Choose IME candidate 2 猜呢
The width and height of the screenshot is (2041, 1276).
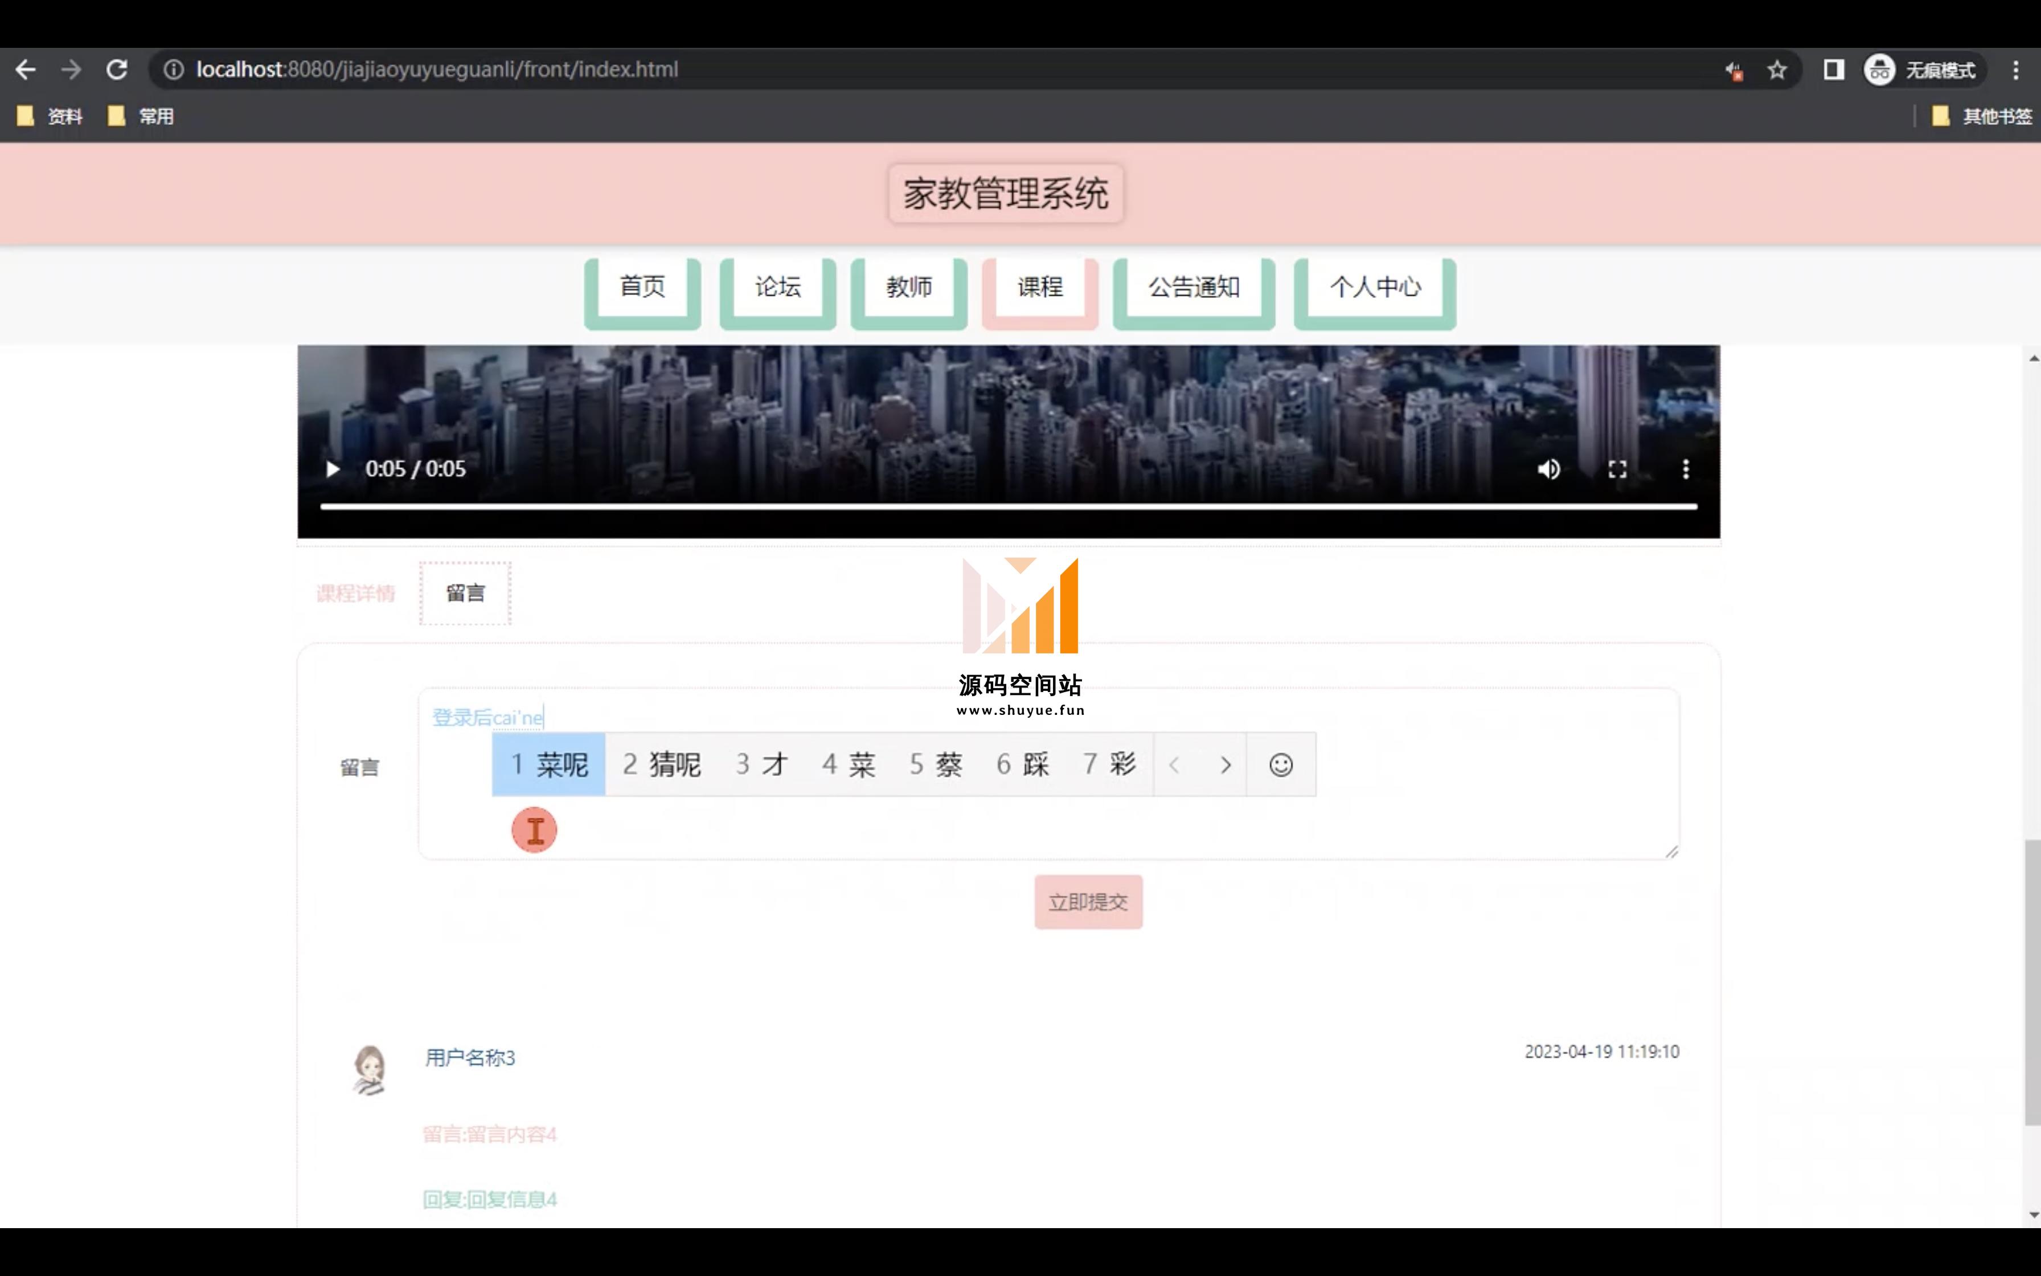tap(662, 764)
